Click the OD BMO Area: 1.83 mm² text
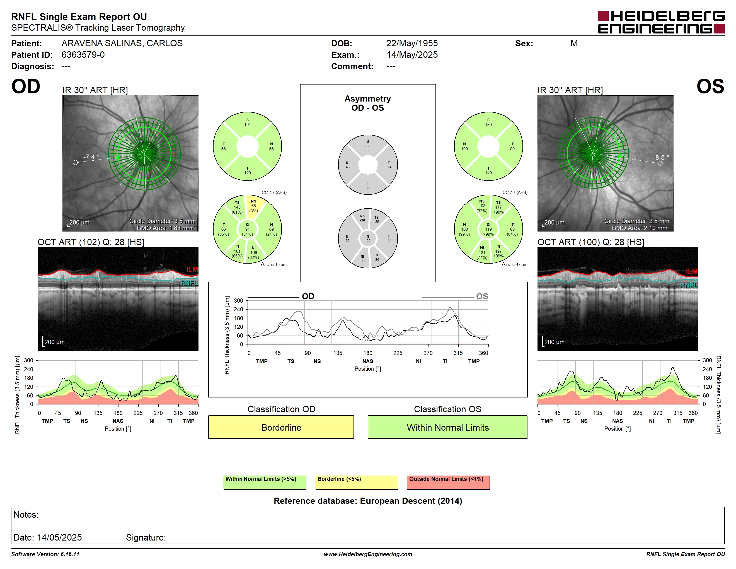The height and width of the screenshot is (569, 736). point(166,228)
